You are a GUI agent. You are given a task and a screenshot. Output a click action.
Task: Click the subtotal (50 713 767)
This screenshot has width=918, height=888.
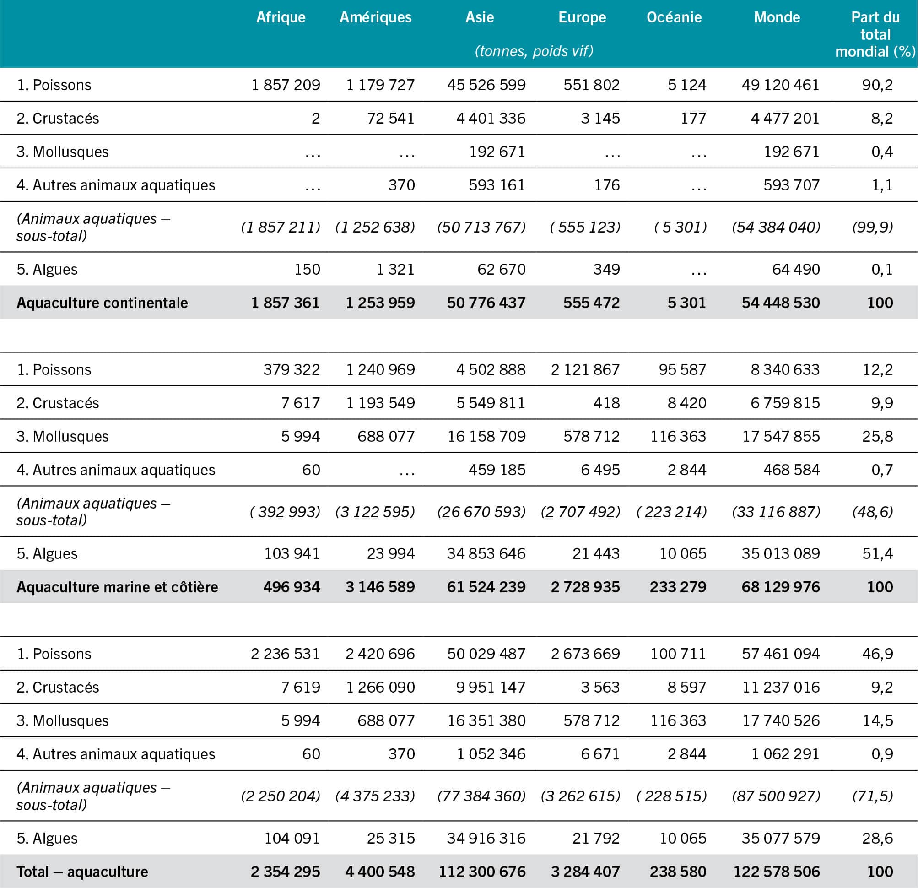coord(481,227)
